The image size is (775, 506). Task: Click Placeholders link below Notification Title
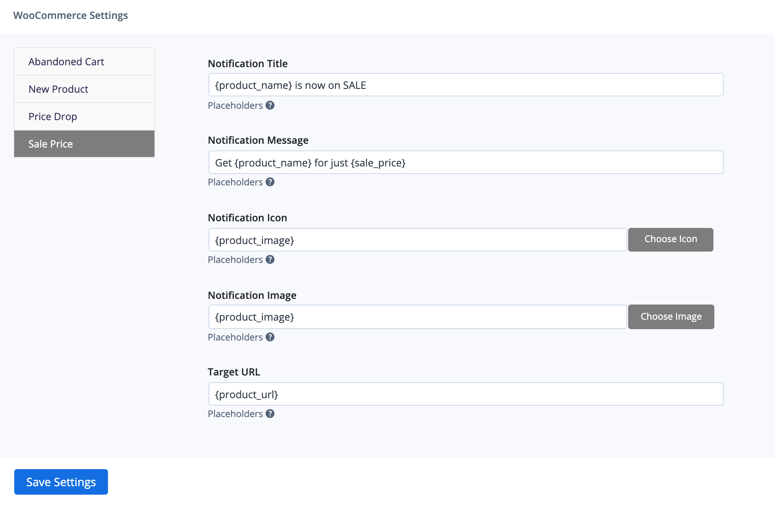(x=235, y=105)
